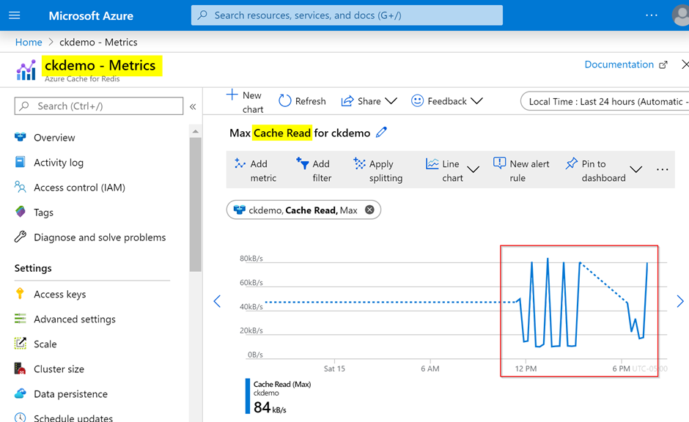Viewport: 689px width, 422px height.
Task: Click the Cluster size icon
Action: (21, 369)
